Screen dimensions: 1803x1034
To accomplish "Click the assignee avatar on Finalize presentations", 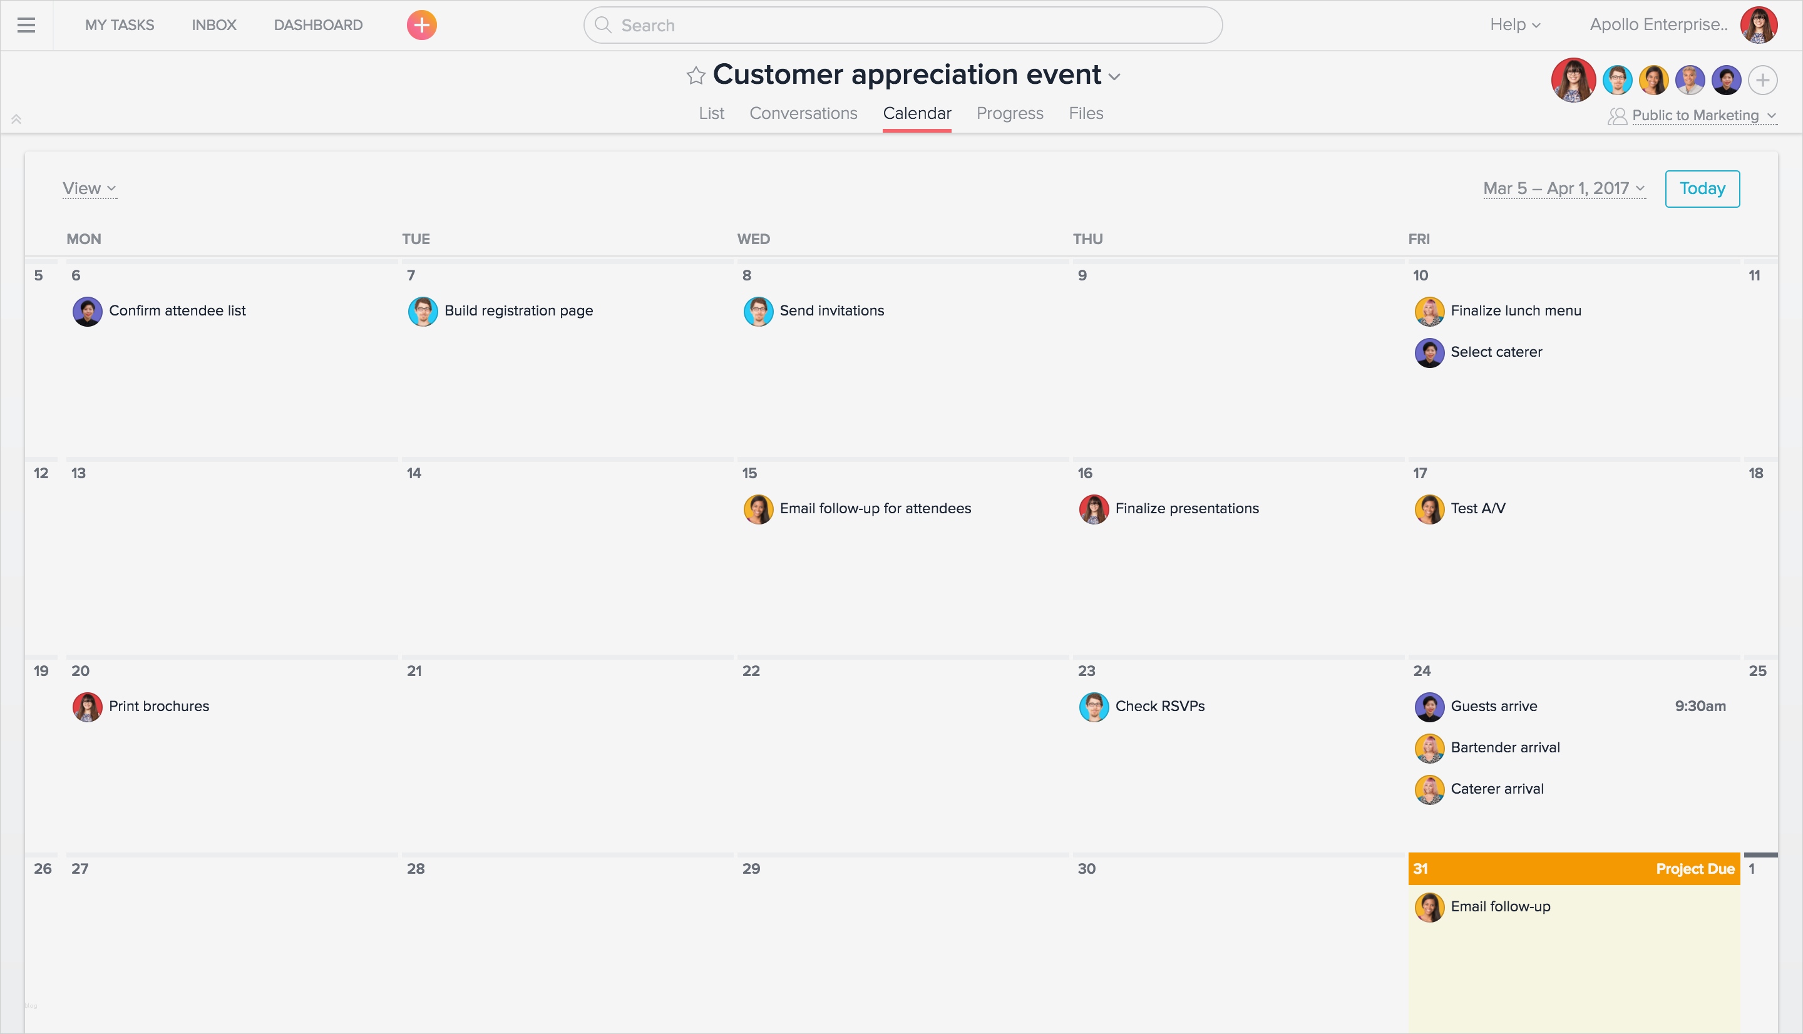I will tap(1094, 508).
